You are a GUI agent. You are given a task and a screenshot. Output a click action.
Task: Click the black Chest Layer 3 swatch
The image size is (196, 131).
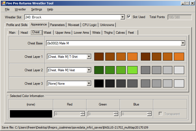tap(99, 84)
